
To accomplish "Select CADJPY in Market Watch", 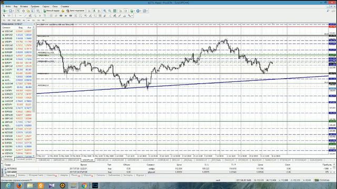I will pos(18,70).
